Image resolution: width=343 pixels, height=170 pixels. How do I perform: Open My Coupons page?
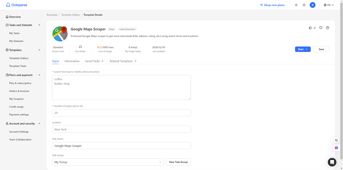16,99
